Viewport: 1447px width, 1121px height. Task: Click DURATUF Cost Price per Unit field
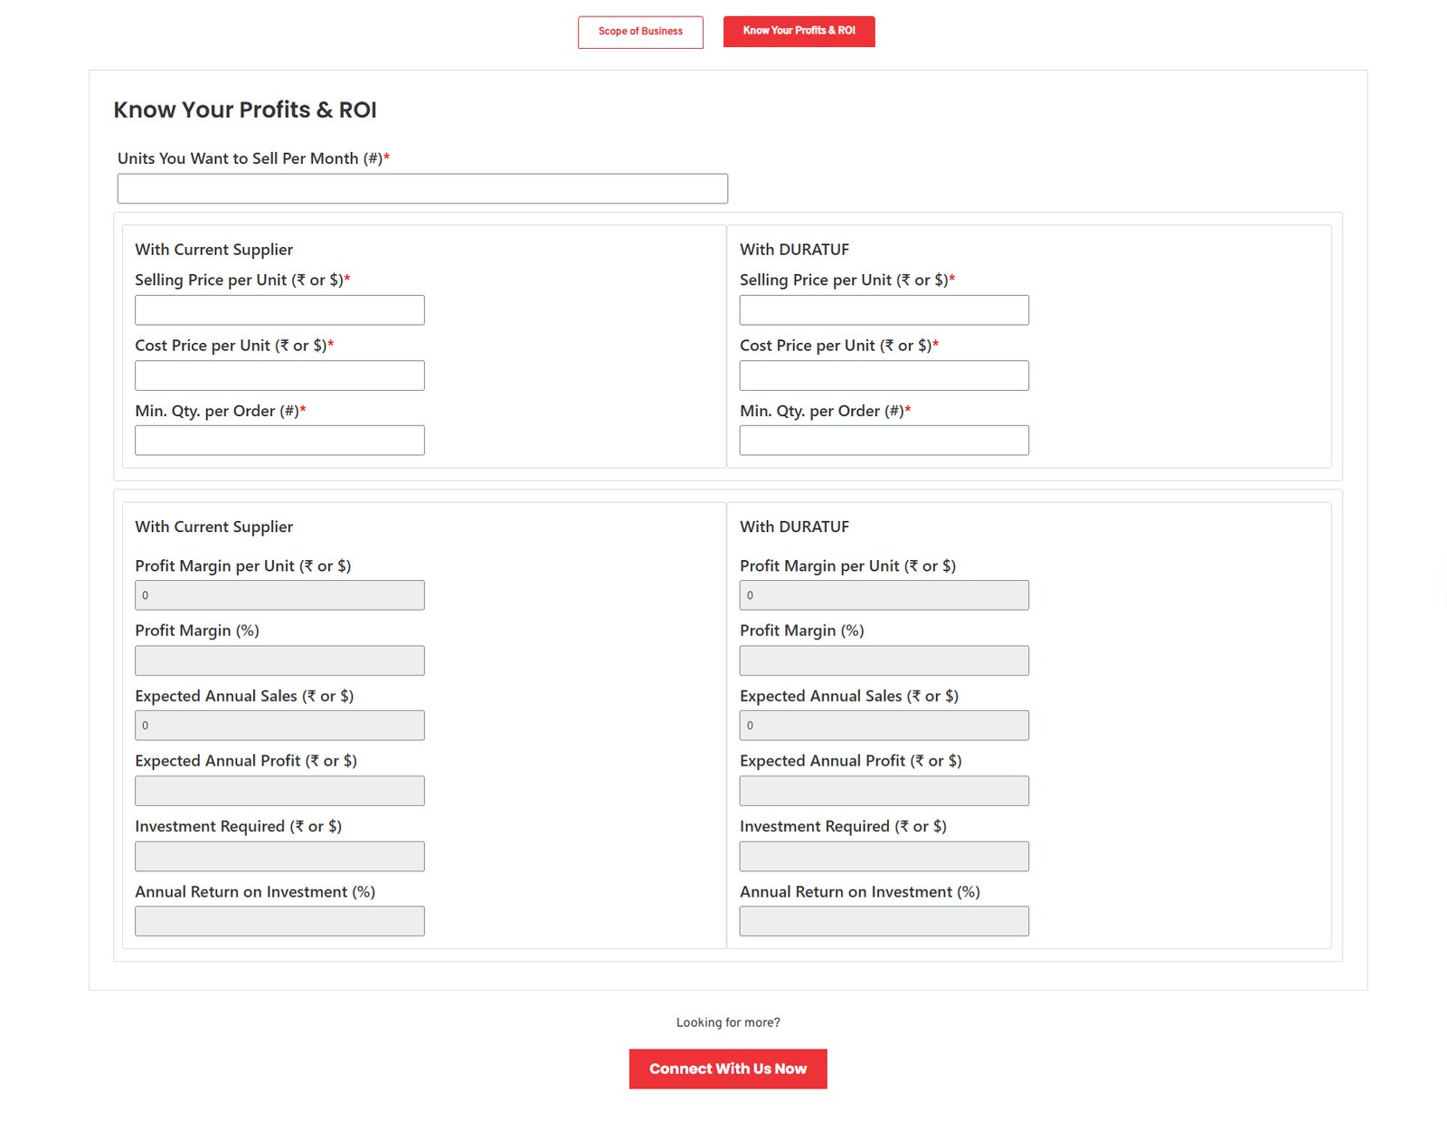click(884, 375)
